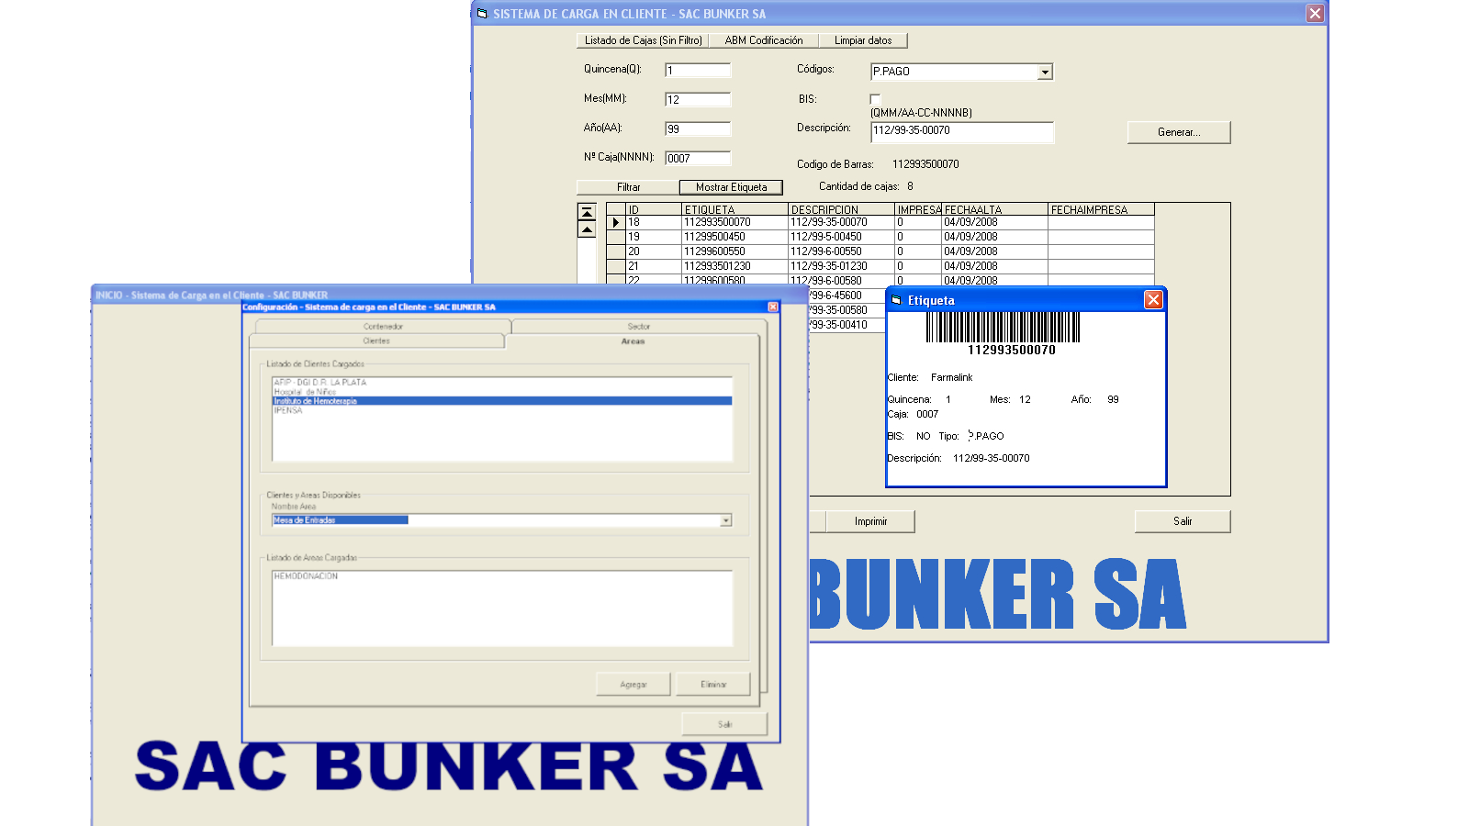Click the Mostrar Etiqueta button
Image resolution: width=1469 pixels, height=826 pixels.
click(731, 187)
